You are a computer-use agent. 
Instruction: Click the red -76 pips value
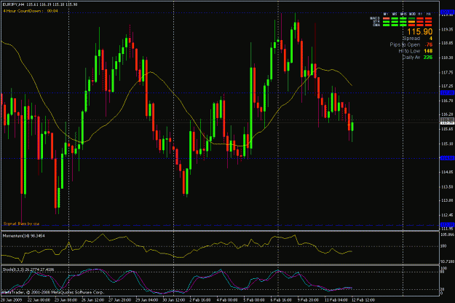[428, 44]
